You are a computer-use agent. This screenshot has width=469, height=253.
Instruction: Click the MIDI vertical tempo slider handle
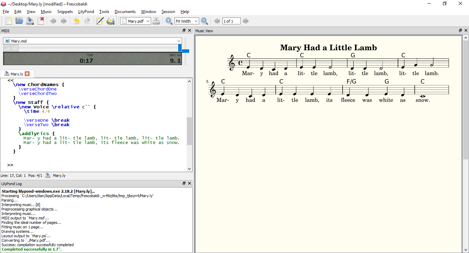click(185, 51)
